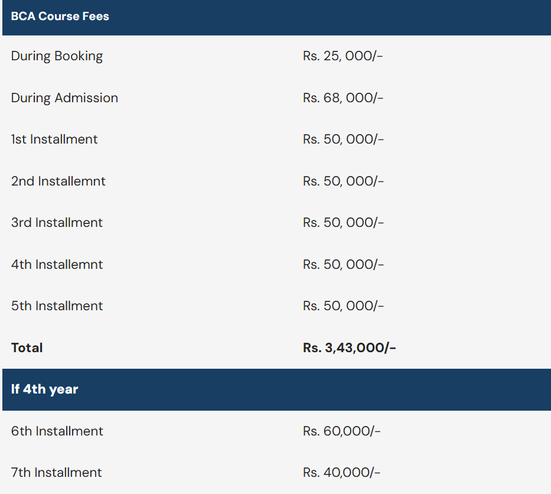Select the 5th Installment fee amount
The image size is (551, 494).
coord(343,306)
